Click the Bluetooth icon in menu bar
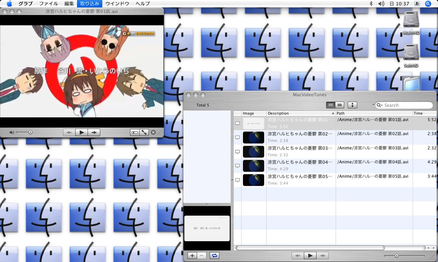438x262 pixels. click(371, 4)
